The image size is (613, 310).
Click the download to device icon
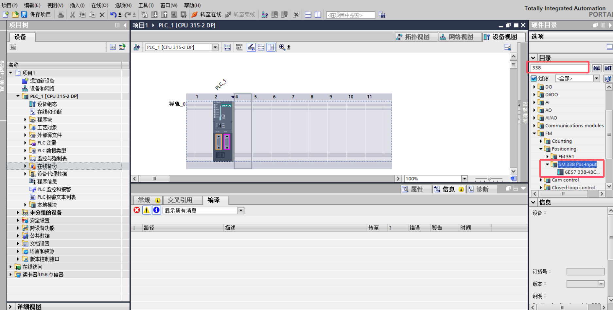coord(154,15)
